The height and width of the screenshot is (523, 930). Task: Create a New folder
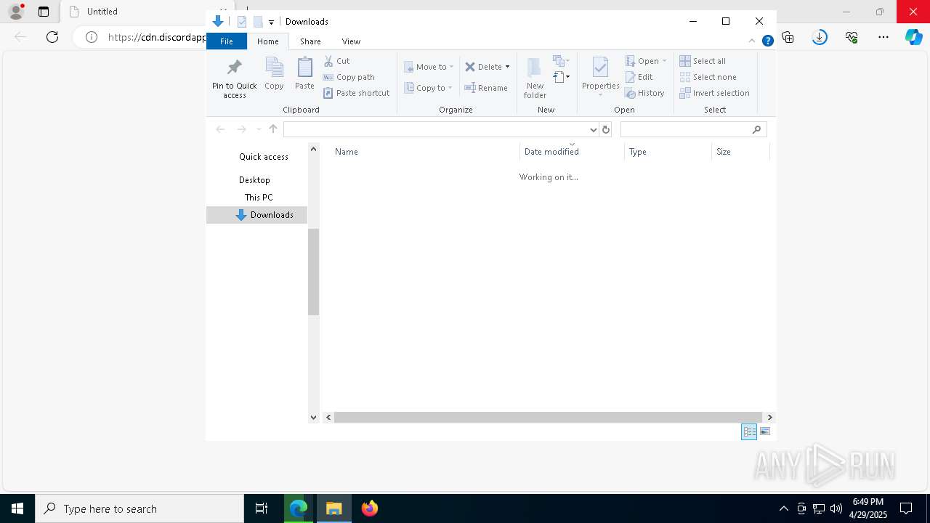point(535,78)
